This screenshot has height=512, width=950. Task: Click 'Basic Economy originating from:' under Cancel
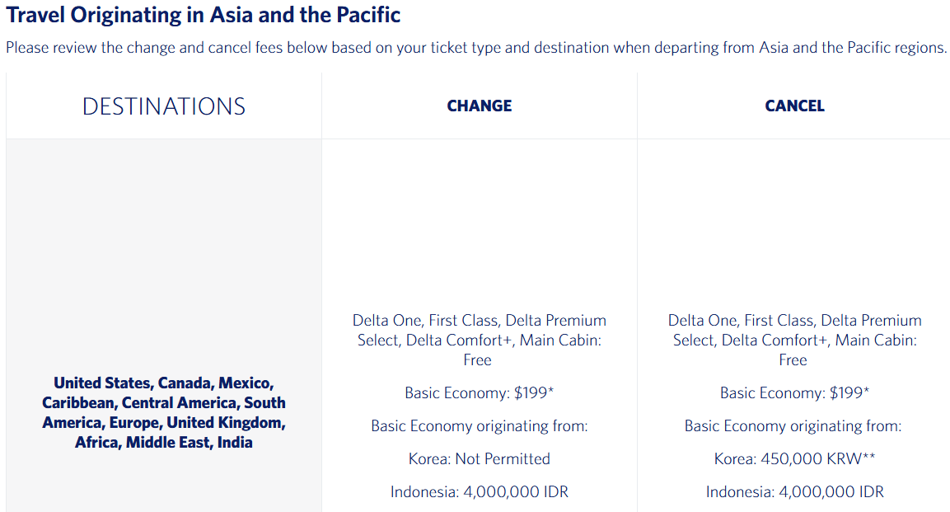click(793, 426)
